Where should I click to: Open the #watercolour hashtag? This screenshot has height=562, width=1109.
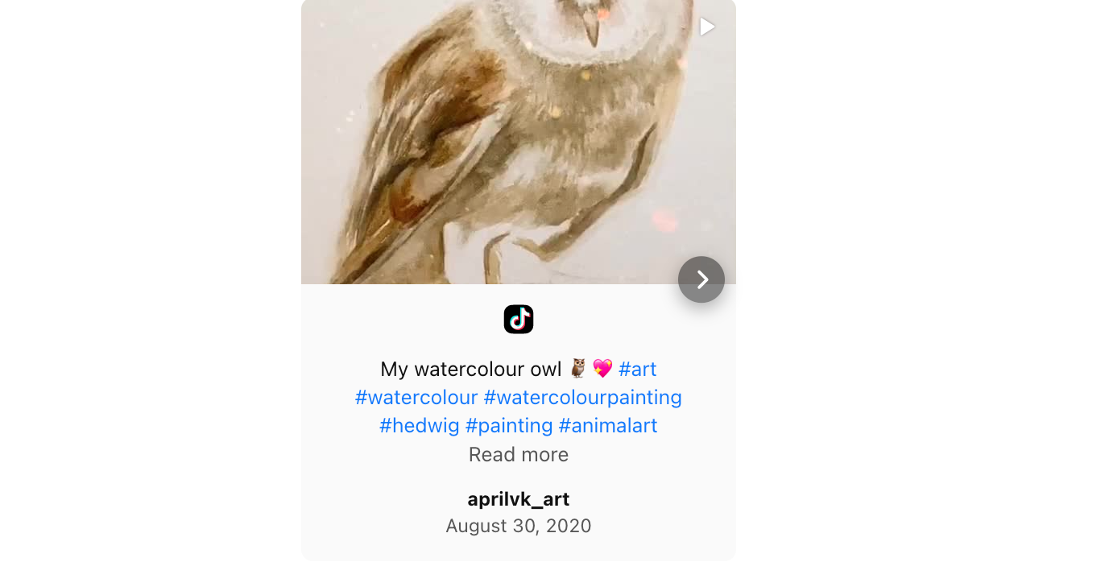pos(416,398)
